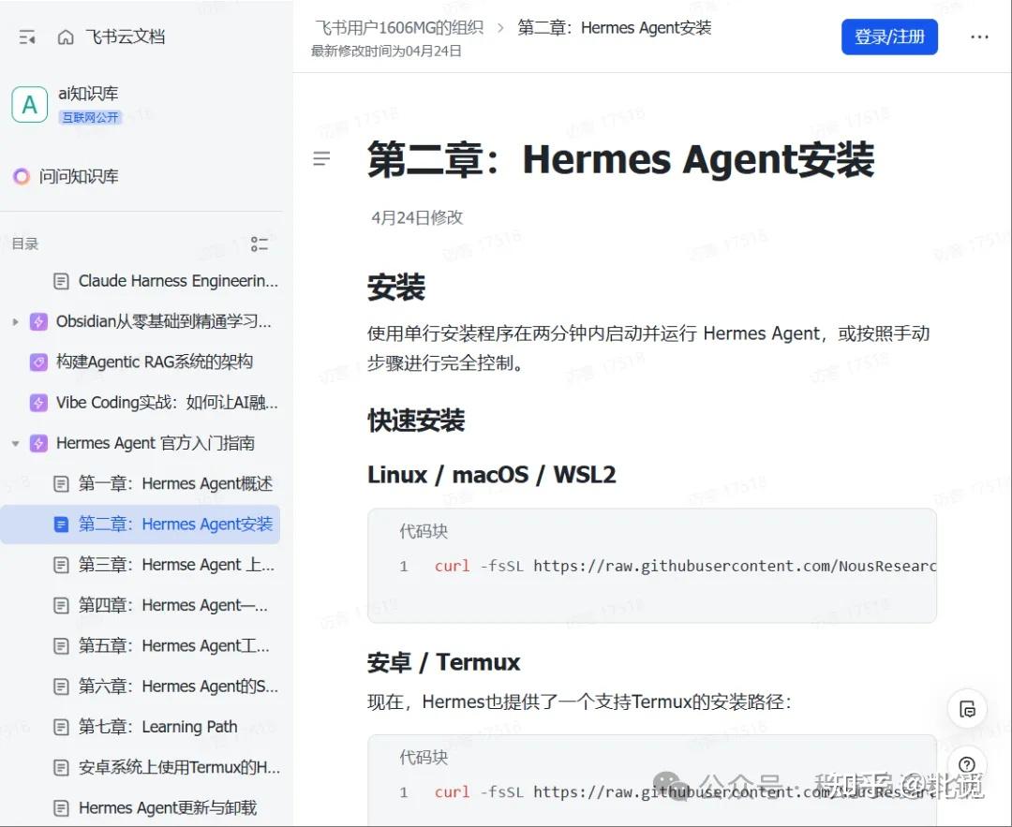This screenshot has width=1012, height=827.
Task: Click the document icon of Hermes Agent更新与卸载
Action: [61, 808]
